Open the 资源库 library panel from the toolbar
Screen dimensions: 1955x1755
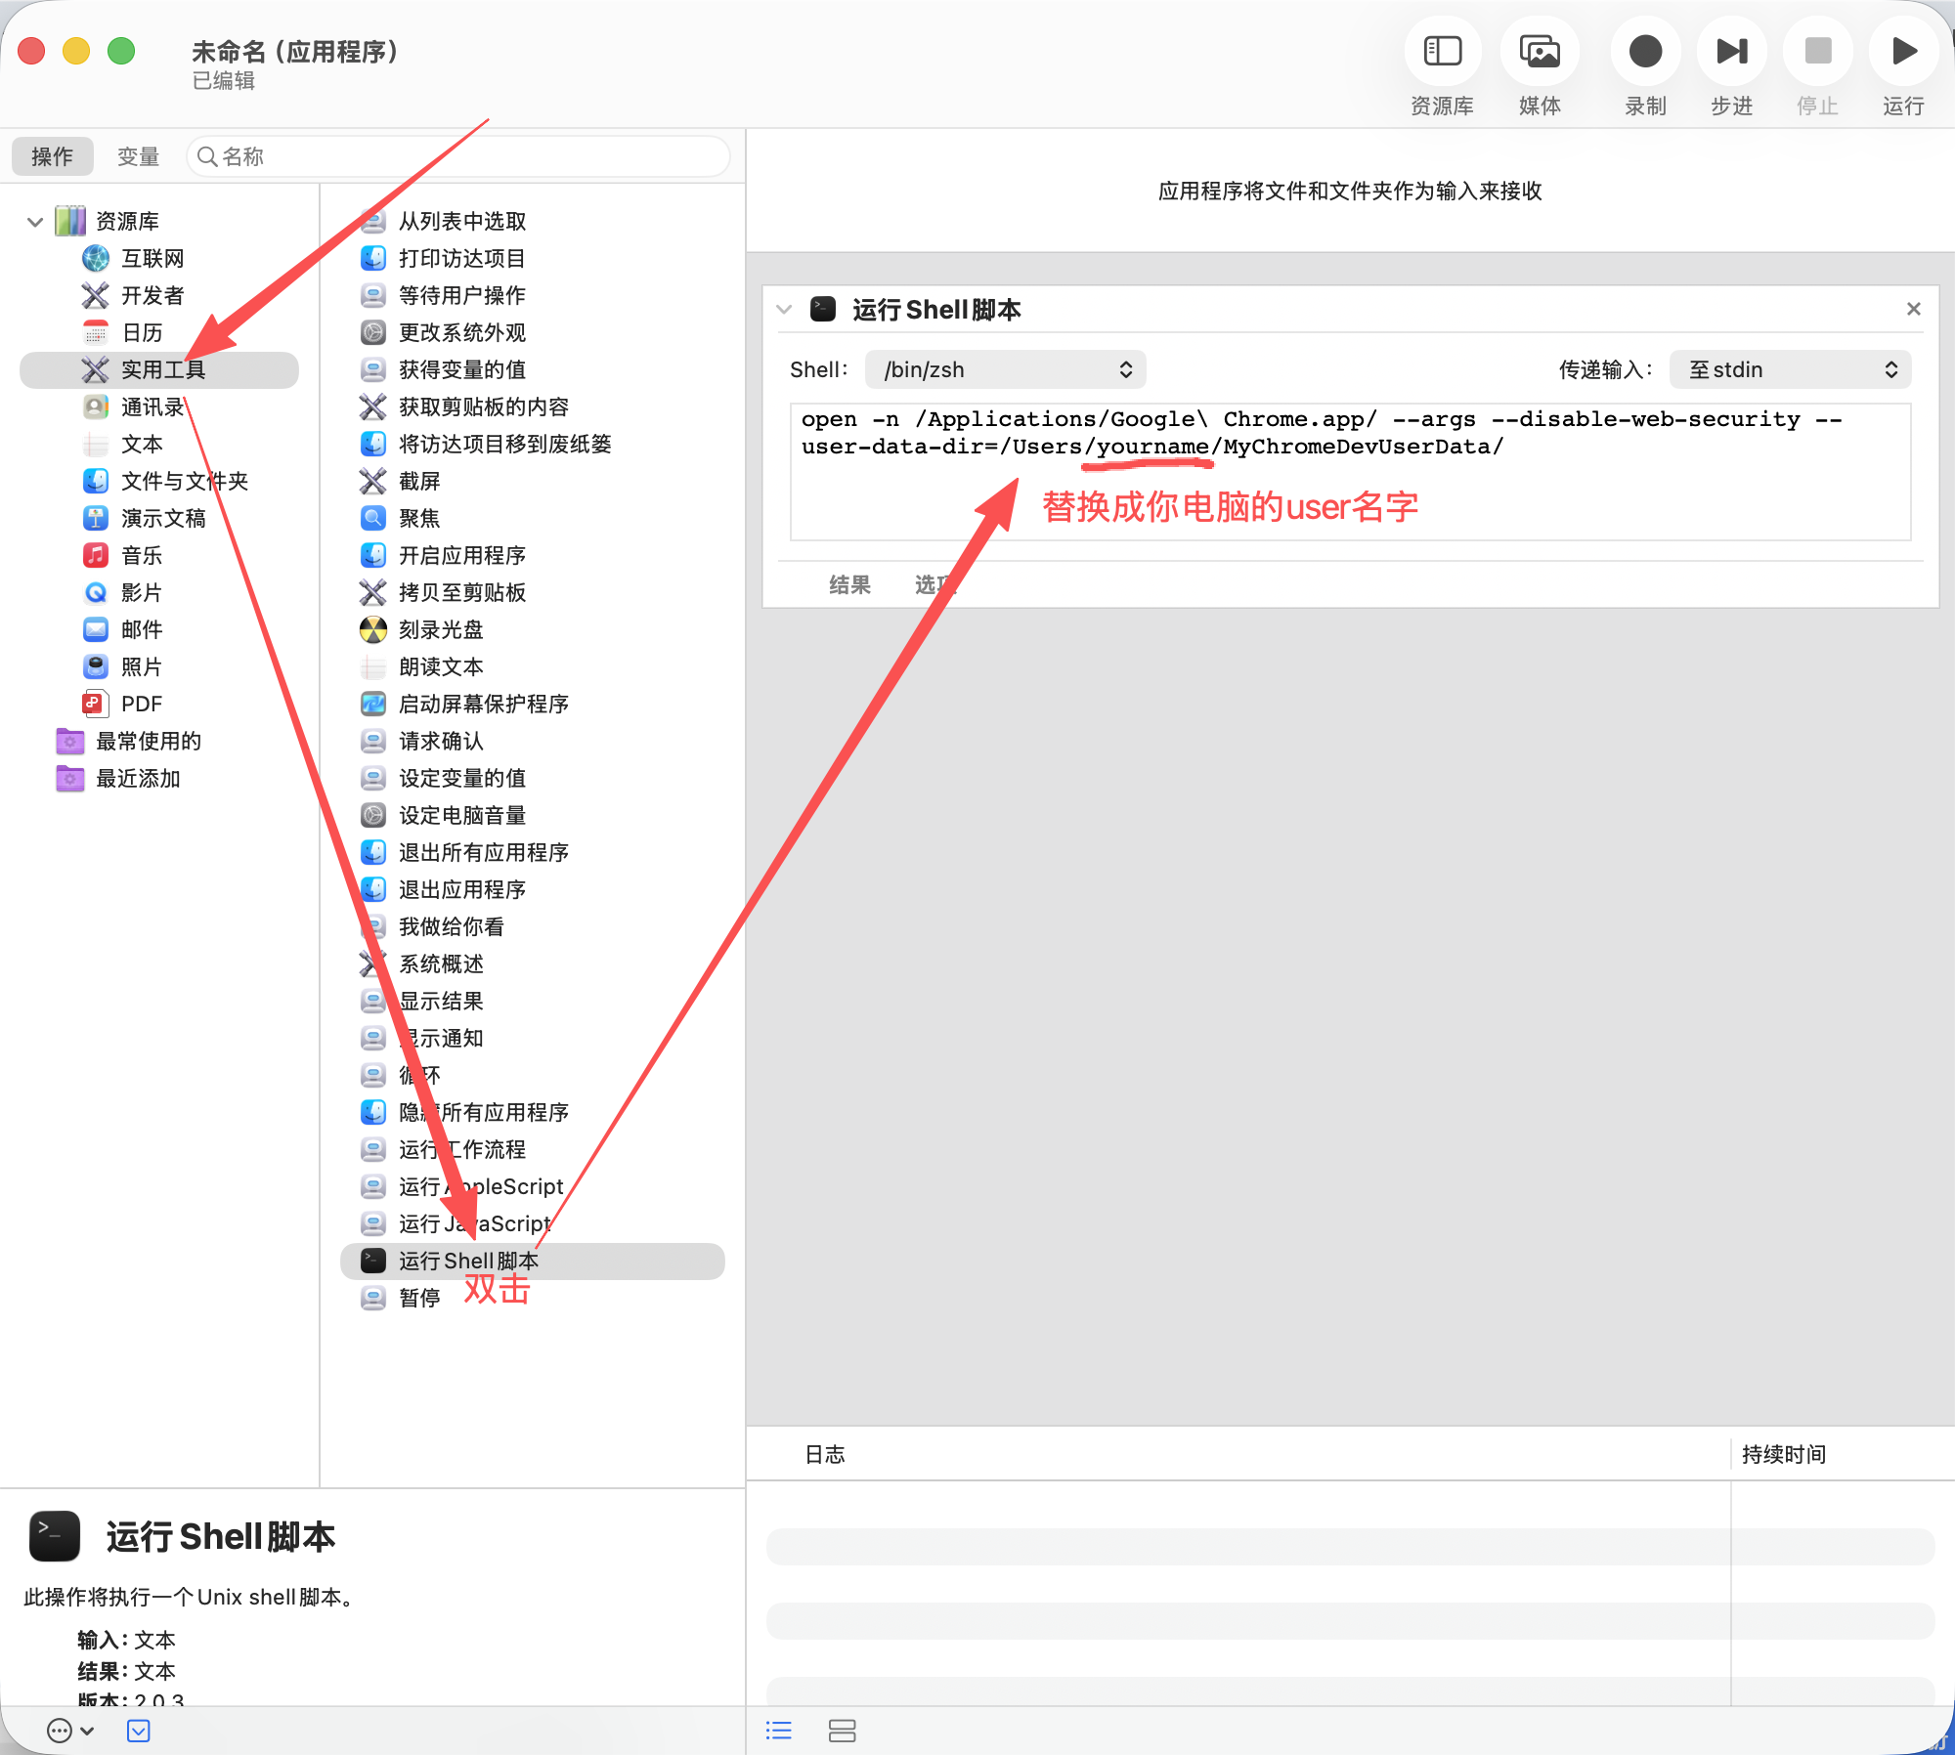[1442, 50]
